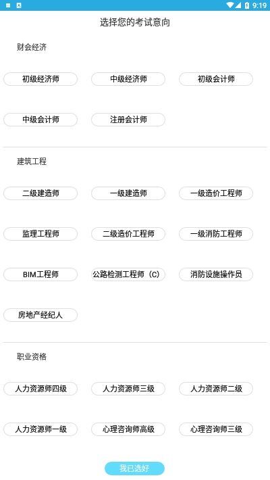This screenshot has height=480, width=270.
Task: Select the 一级建造师 option
Action: (x=128, y=193)
